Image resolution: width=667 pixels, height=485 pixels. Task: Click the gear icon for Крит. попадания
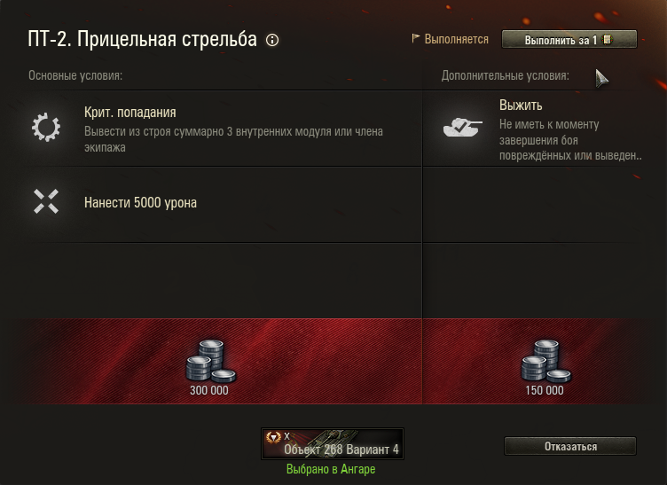(x=46, y=127)
